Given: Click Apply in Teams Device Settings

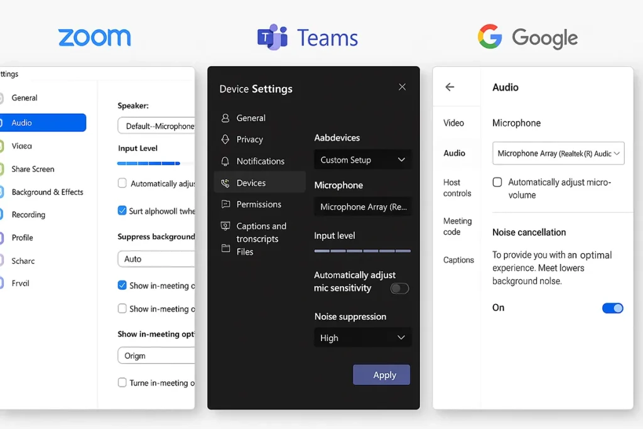Looking at the screenshot, I should tap(381, 375).
